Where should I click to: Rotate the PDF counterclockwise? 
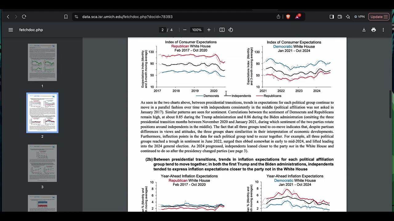(231, 30)
